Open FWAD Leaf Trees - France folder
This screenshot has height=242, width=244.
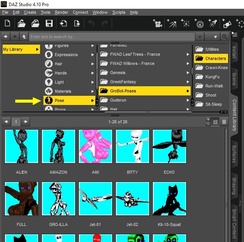(144, 54)
